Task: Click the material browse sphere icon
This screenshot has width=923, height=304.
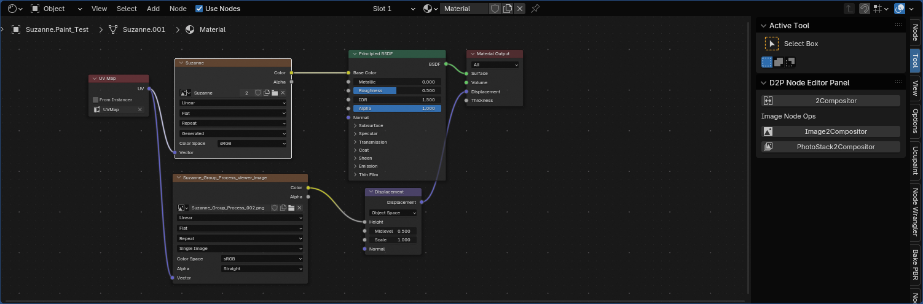Action: (431, 9)
